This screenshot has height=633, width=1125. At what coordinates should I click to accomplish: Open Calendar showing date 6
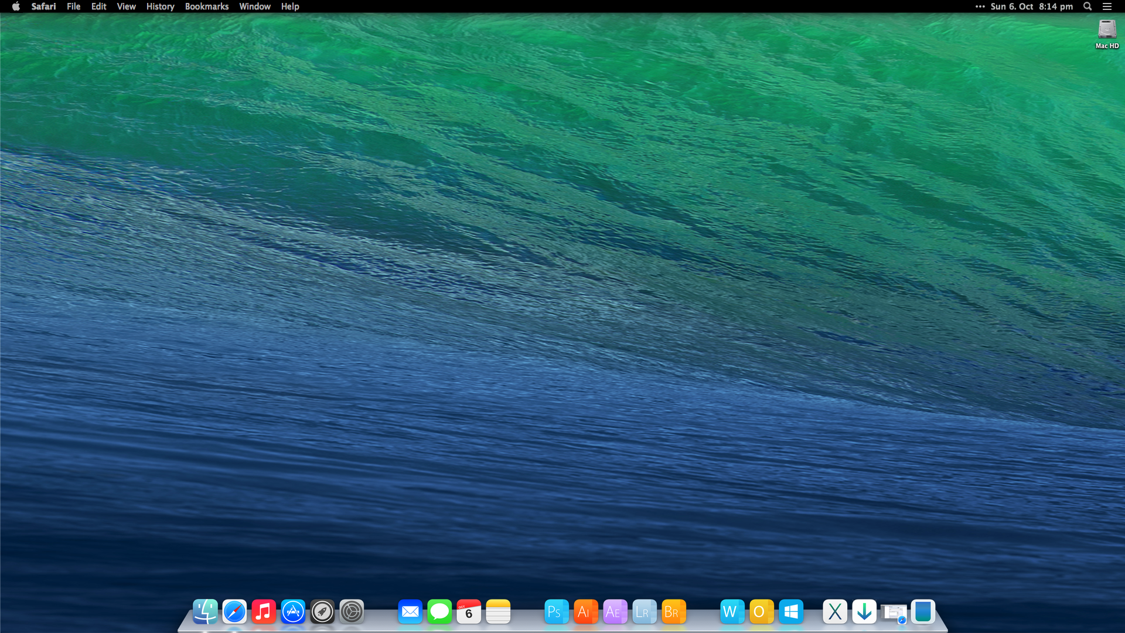(x=469, y=612)
